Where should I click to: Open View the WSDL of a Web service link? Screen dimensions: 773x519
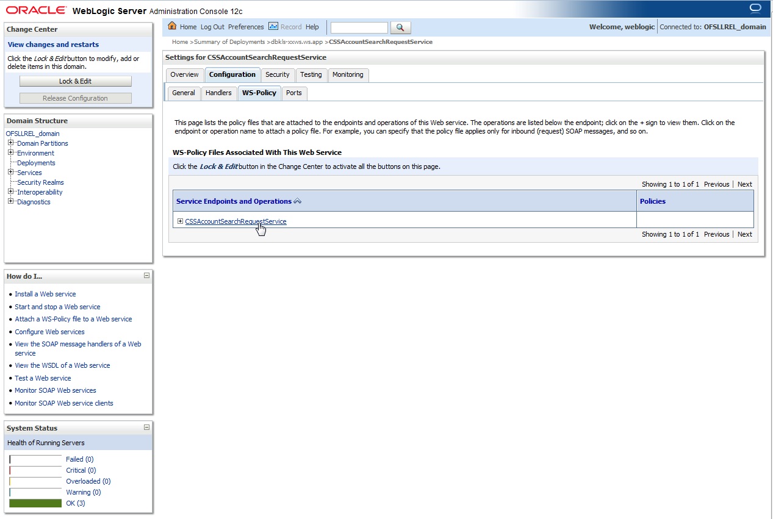tap(62, 365)
